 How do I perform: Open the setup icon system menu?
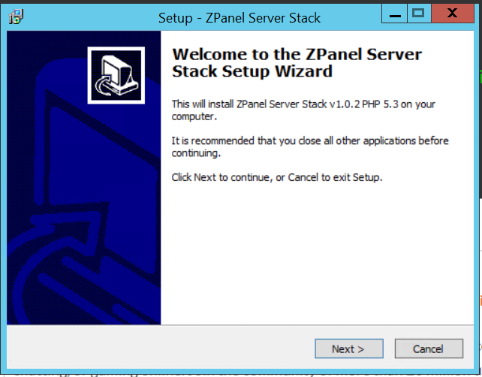[16, 17]
